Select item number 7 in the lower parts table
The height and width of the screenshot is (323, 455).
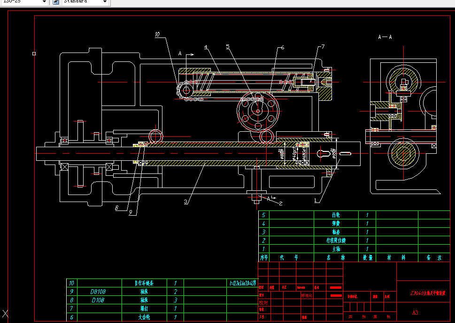(x=72, y=308)
